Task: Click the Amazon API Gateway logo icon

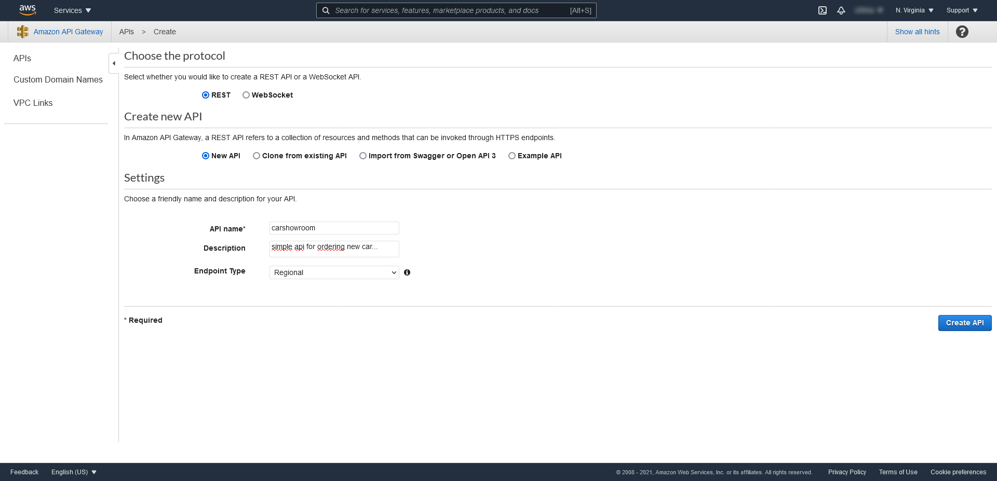Action: pyautogui.click(x=23, y=32)
